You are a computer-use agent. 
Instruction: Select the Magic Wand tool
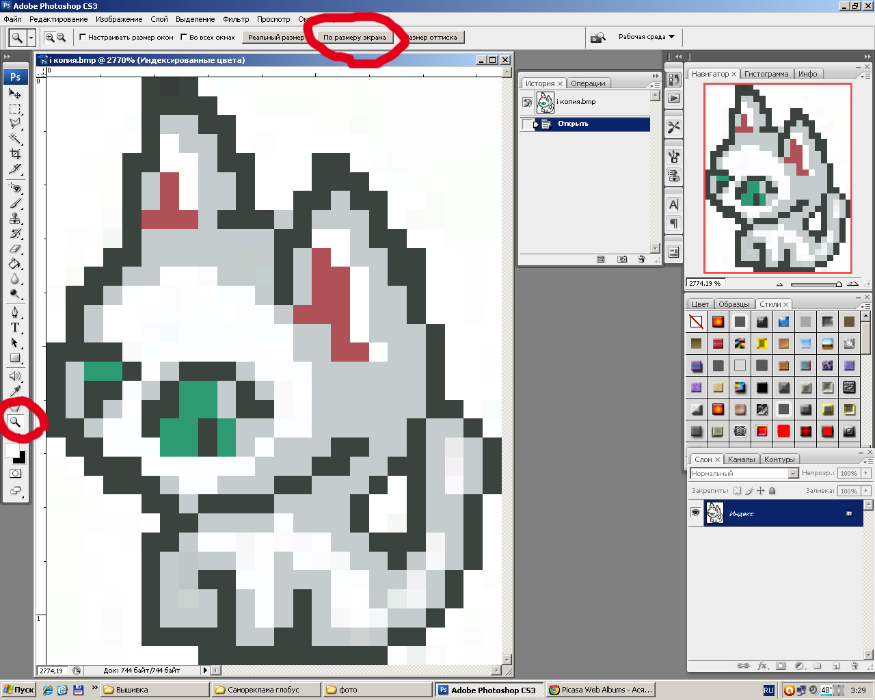[x=15, y=139]
